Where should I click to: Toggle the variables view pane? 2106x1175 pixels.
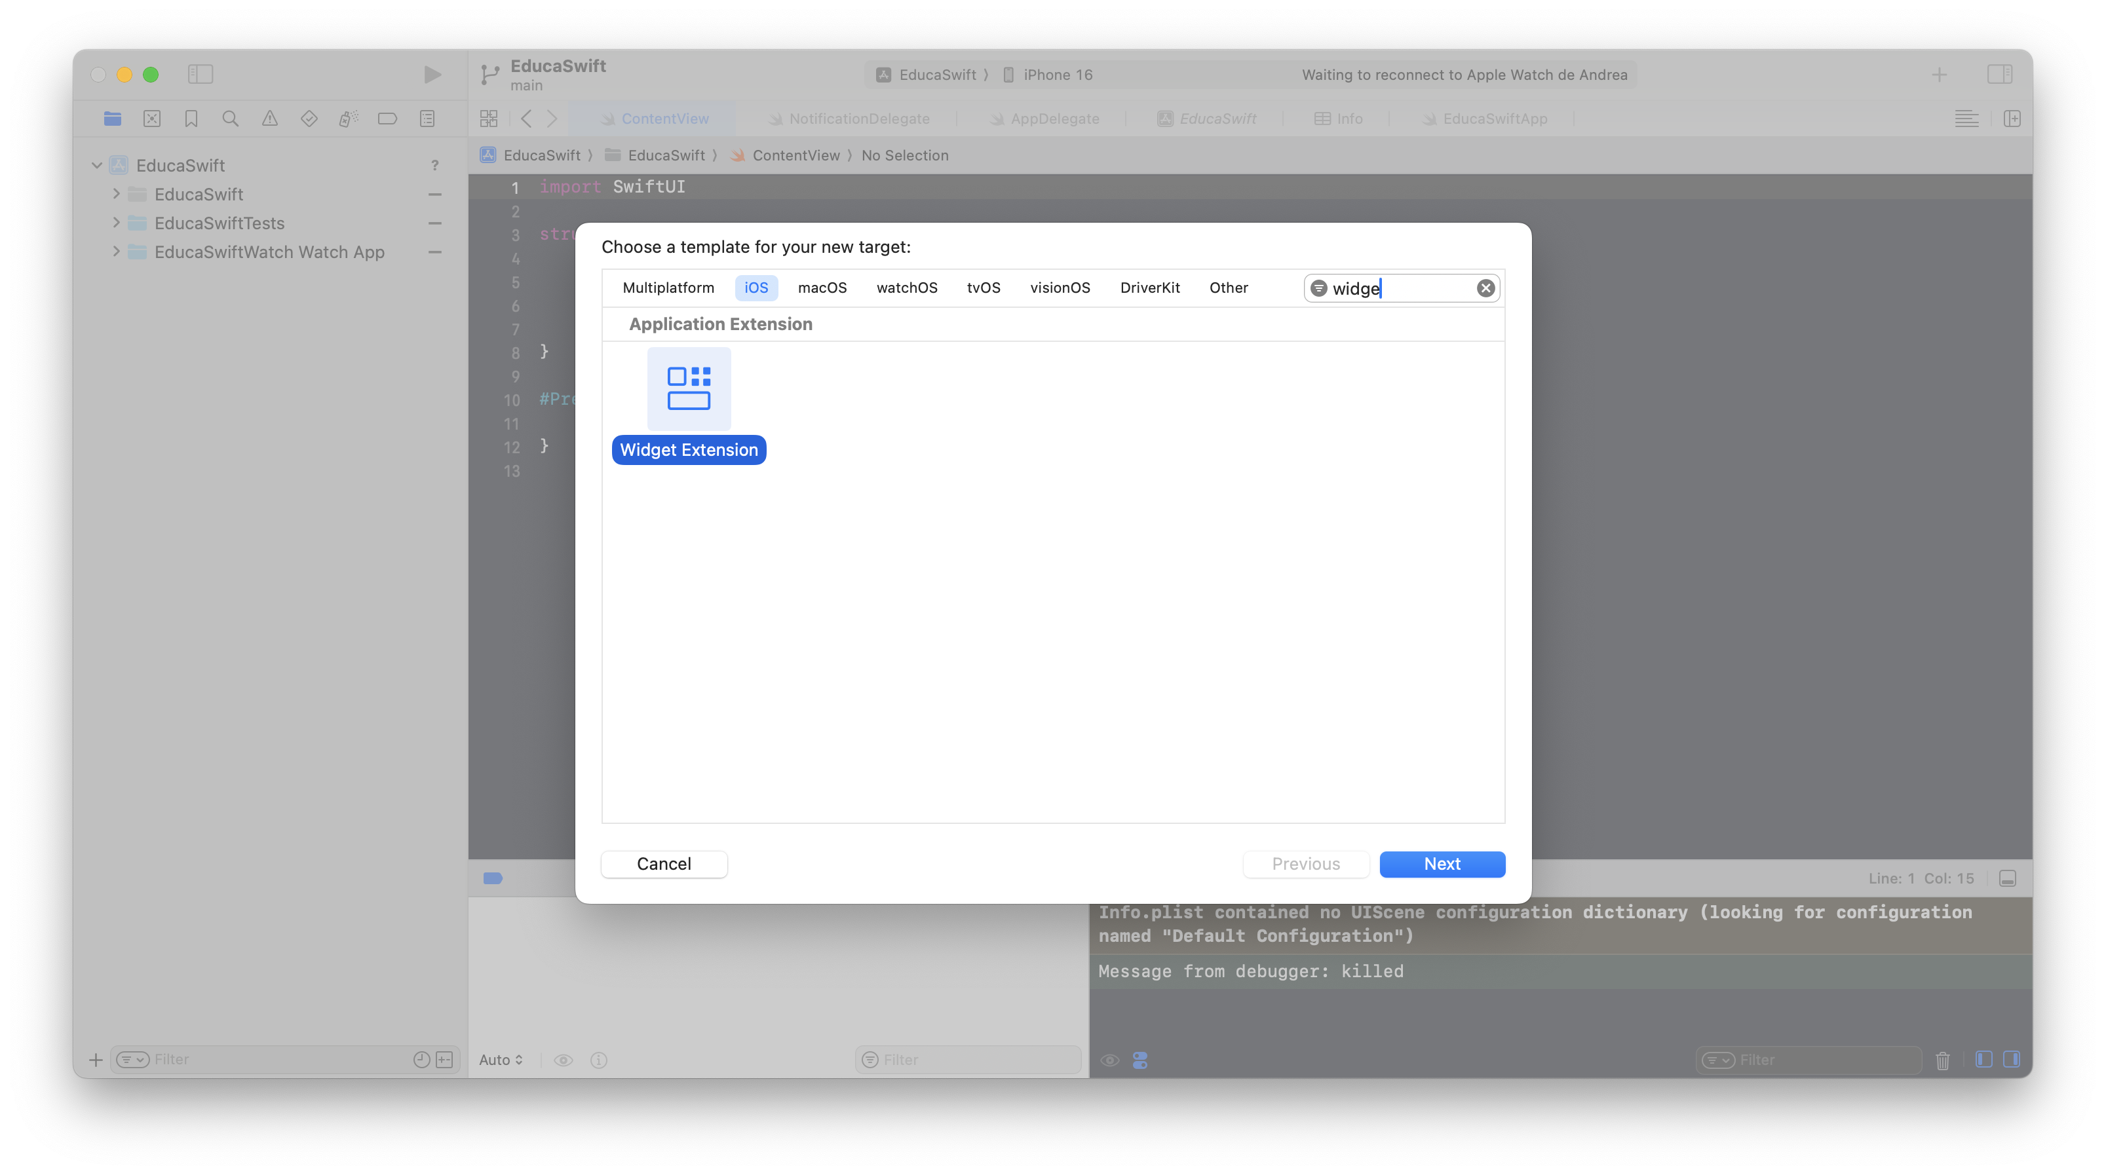pyautogui.click(x=1983, y=1060)
